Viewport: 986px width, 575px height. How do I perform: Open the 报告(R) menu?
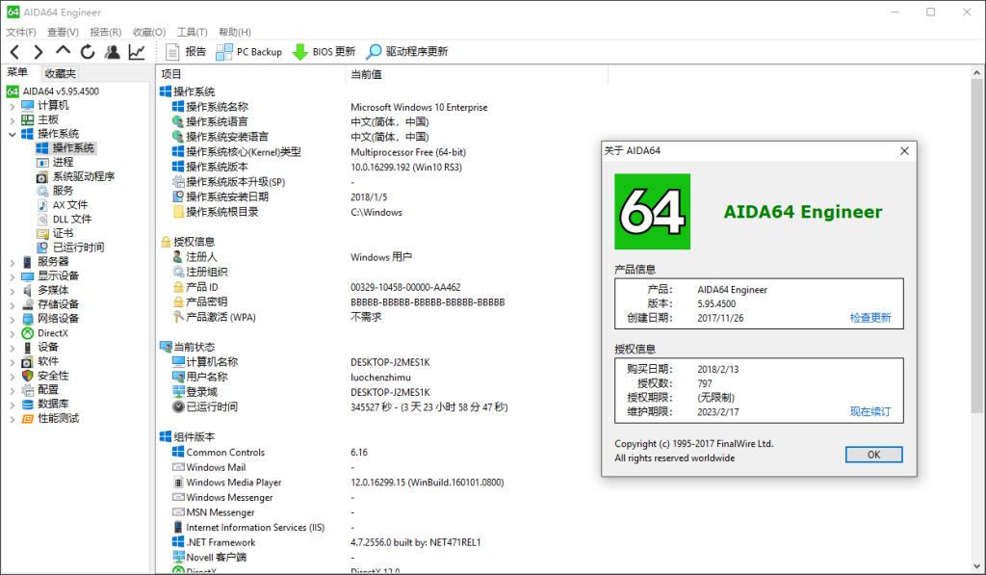tap(106, 32)
